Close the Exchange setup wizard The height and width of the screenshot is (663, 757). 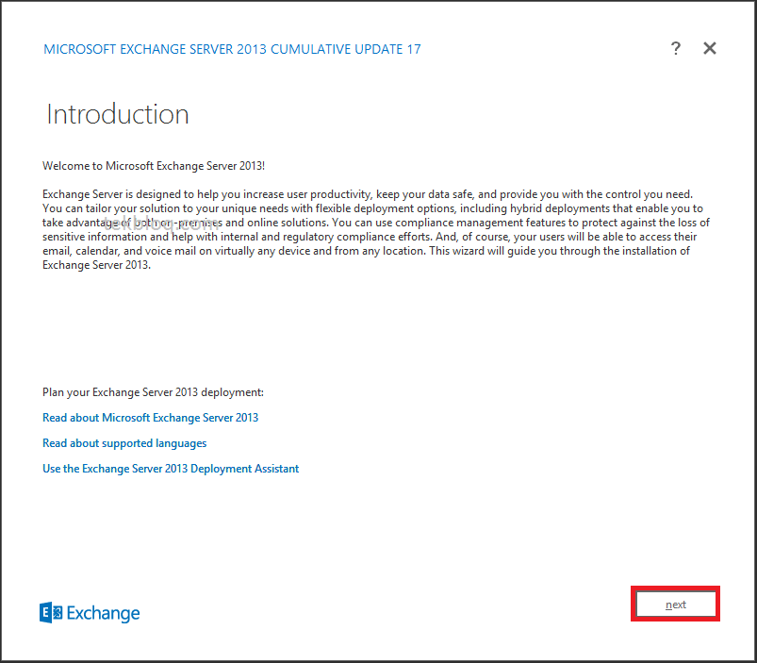click(710, 48)
